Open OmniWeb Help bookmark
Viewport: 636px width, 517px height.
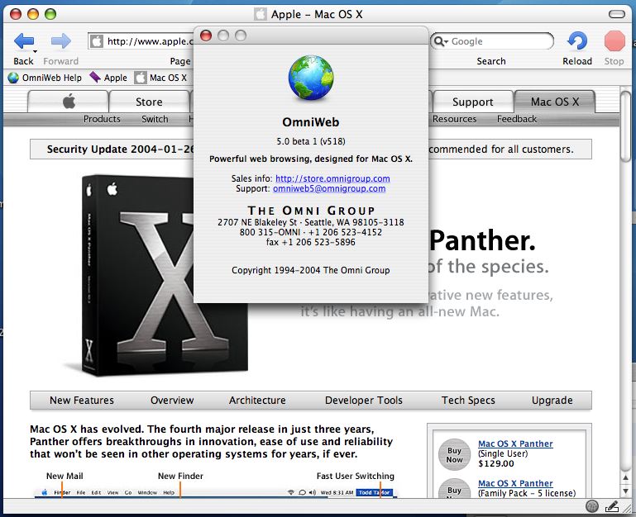[45, 78]
